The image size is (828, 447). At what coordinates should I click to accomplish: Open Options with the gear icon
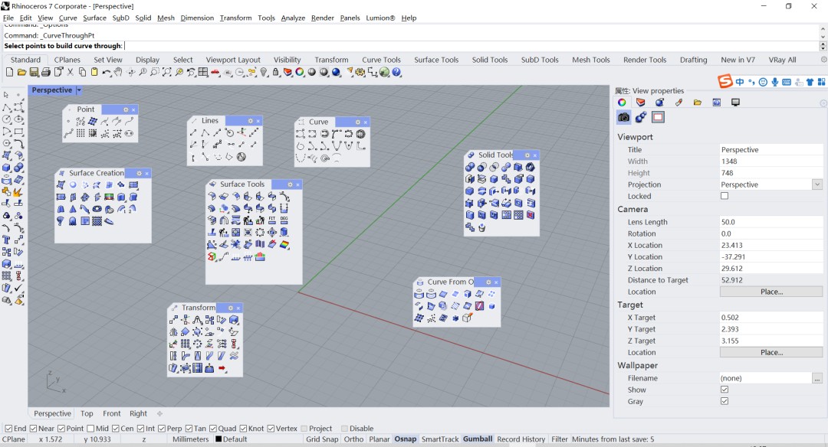pyautogui.click(x=360, y=72)
